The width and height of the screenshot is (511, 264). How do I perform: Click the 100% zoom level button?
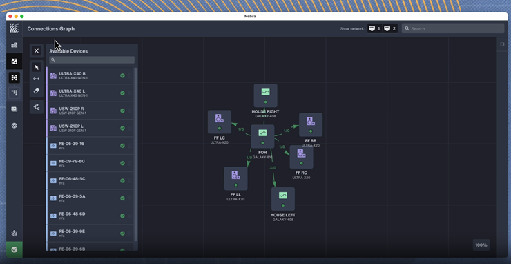481,245
